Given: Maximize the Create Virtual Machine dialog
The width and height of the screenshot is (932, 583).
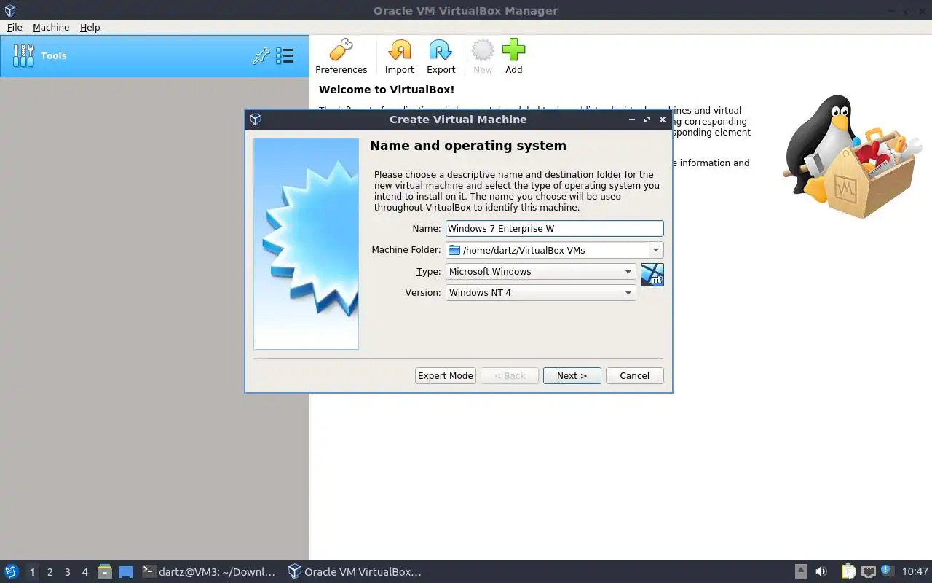Looking at the screenshot, I should coord(647,120).
